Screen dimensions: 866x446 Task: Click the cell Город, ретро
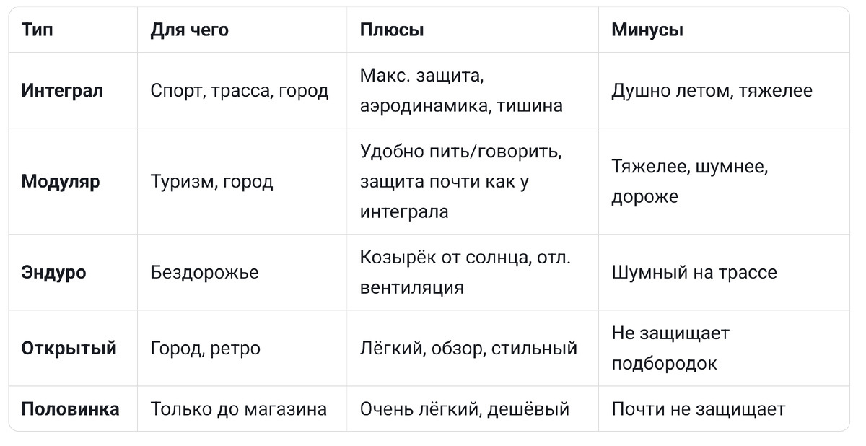pos(206,348)
